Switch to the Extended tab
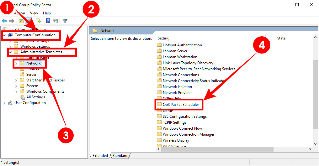This screenshot has width=319, height=166. pos(100,155)
